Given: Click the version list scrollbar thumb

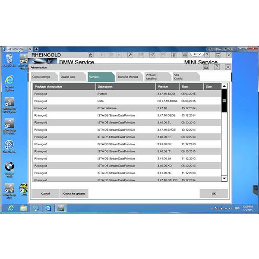Looking at the screenshot, I should [x=224, y=101].
